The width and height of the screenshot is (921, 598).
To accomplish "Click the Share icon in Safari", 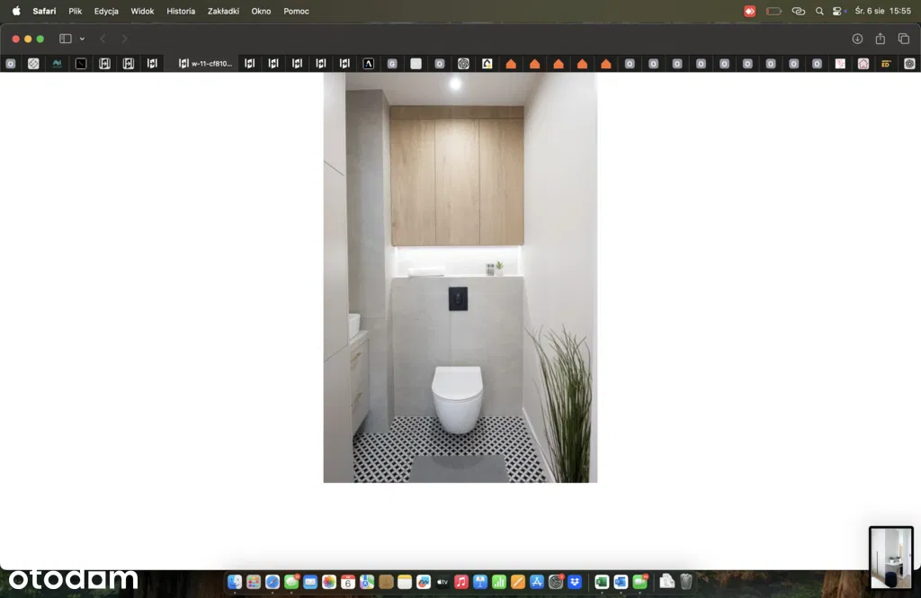I will [881, 39].
